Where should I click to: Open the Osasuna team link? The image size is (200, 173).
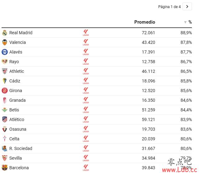coord(18,129)
